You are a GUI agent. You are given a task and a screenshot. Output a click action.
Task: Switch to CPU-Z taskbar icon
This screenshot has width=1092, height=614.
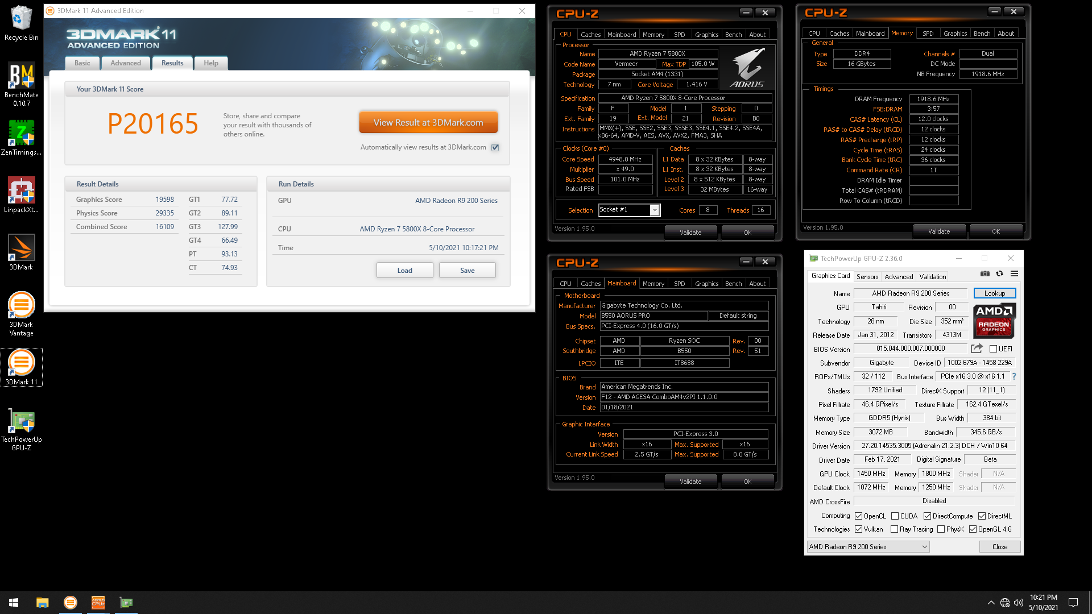click(98, 603)
